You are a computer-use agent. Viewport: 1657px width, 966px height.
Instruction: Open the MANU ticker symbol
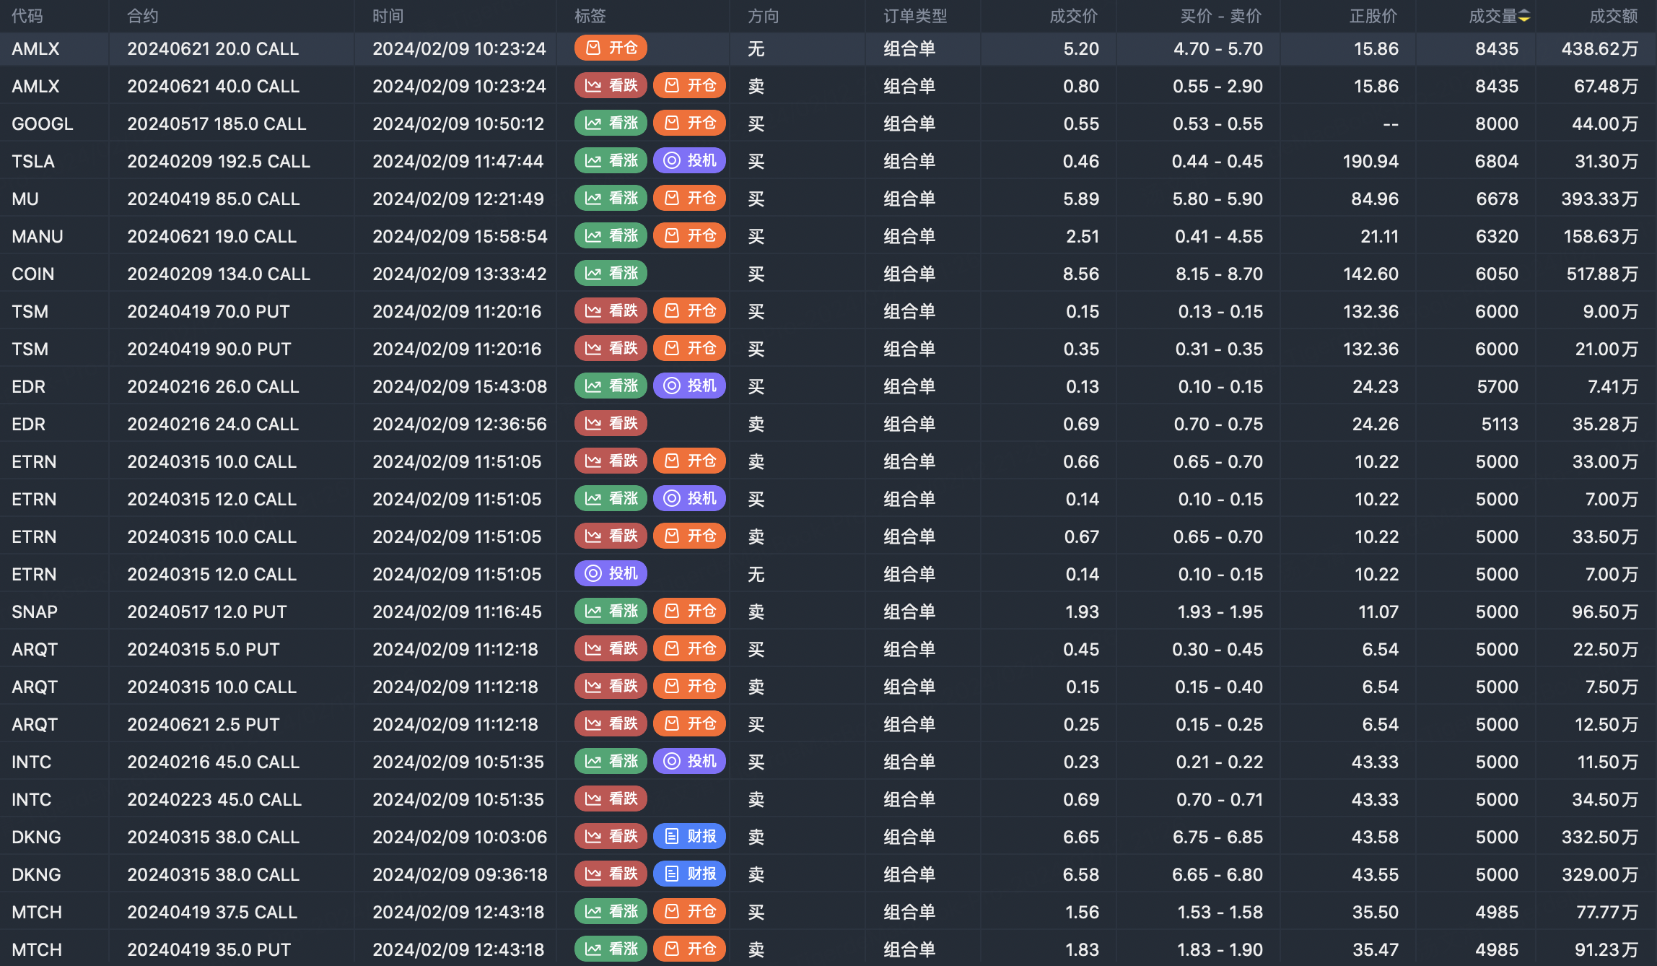click(38, 236)
